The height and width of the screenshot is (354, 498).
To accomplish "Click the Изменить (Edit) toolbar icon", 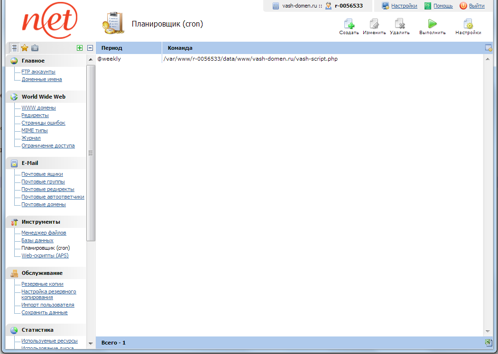I will tap(374, 25).
